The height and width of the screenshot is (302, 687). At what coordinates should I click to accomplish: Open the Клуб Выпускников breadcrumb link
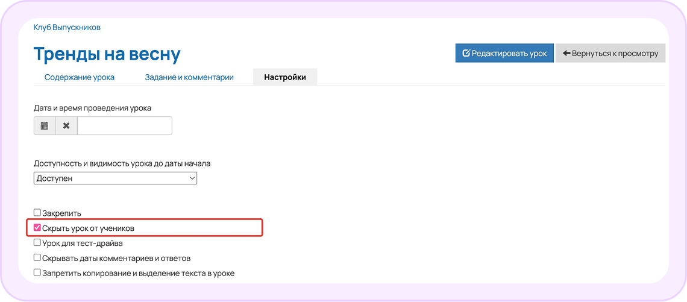(67, 28)
